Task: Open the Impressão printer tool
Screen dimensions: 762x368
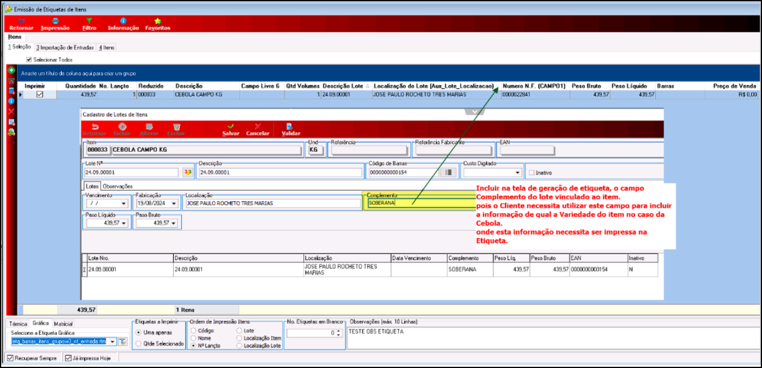Action: [55, 24]
